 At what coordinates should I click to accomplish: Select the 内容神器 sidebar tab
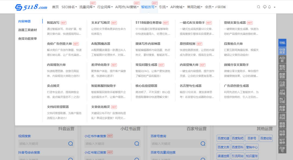(x=24, y=21)
